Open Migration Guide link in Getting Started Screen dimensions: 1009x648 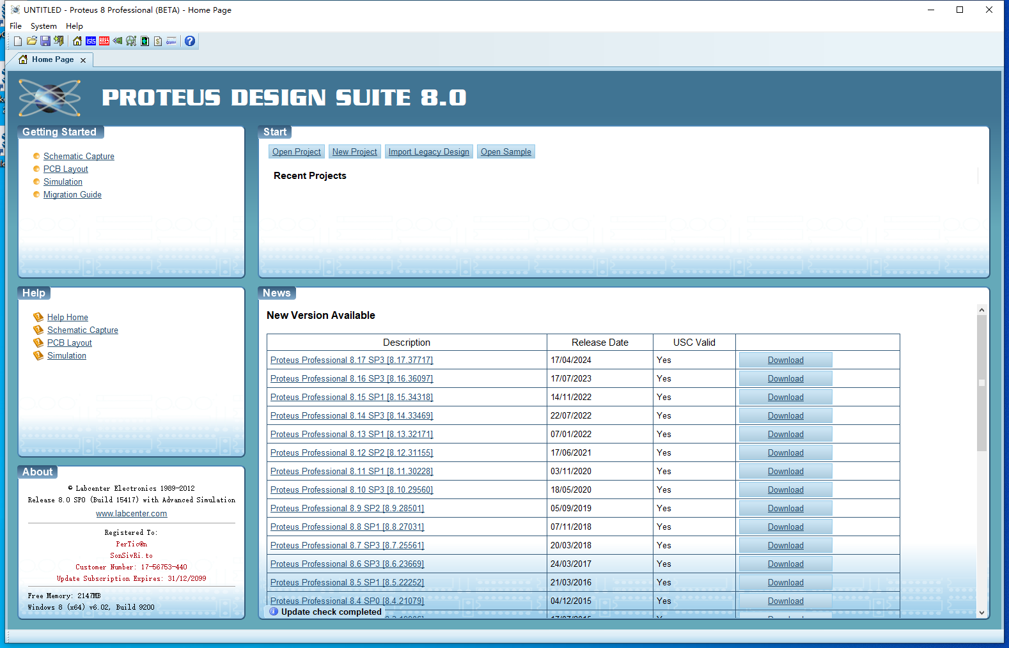(x=72, y=195)
